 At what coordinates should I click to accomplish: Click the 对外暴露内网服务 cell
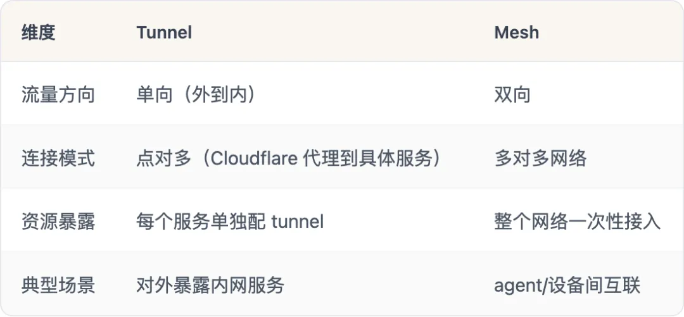[x=210, y=285]
